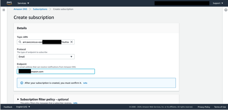Image resolution: width=228 pixels, height=110 pixels.
Task: Open Info link next to confirmation message
Action: (85, 83)
